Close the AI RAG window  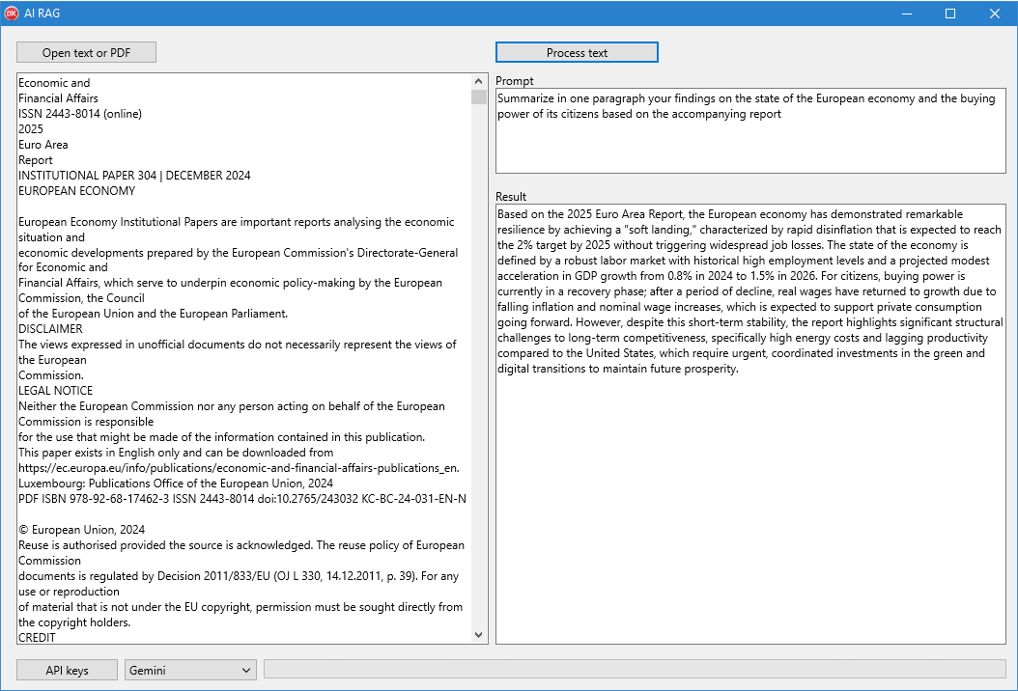[995, 14]
